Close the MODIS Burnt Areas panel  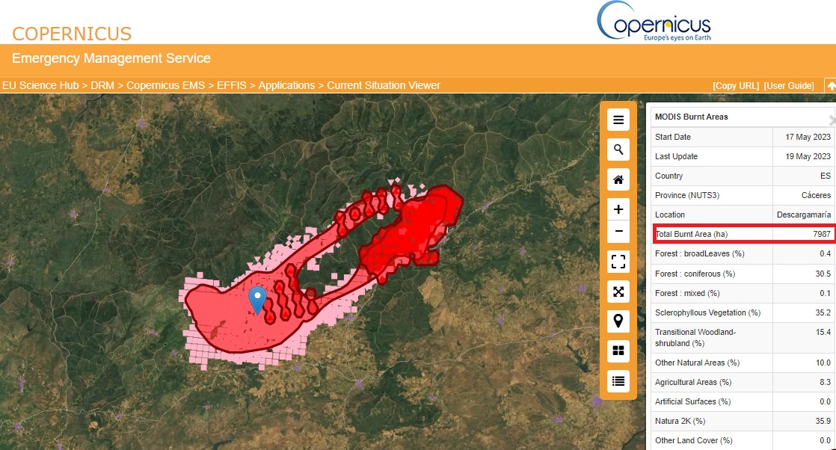[832, 120]
